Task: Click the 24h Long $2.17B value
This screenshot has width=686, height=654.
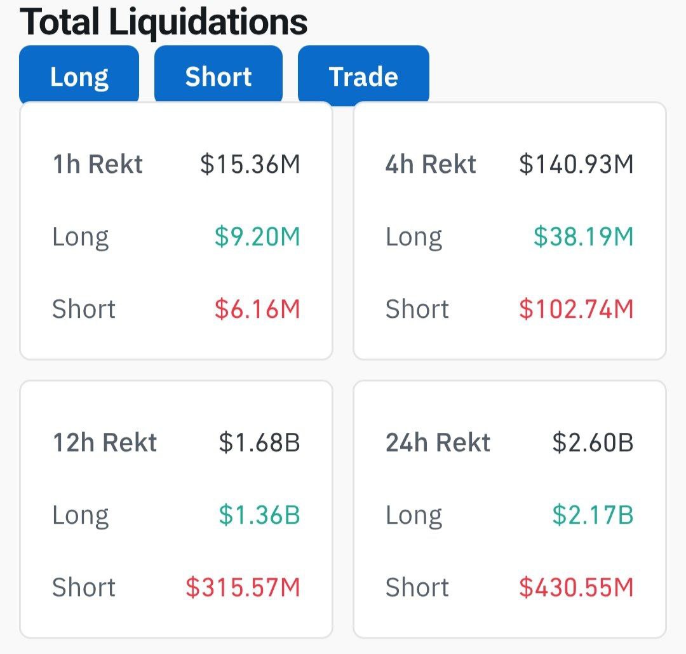Action: click(593, 515)
